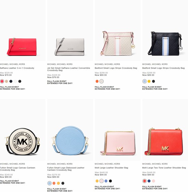Choose the light pink swatch for Mott Two-Tone bag
188x192 pixels.
click(x=153, y=181)
